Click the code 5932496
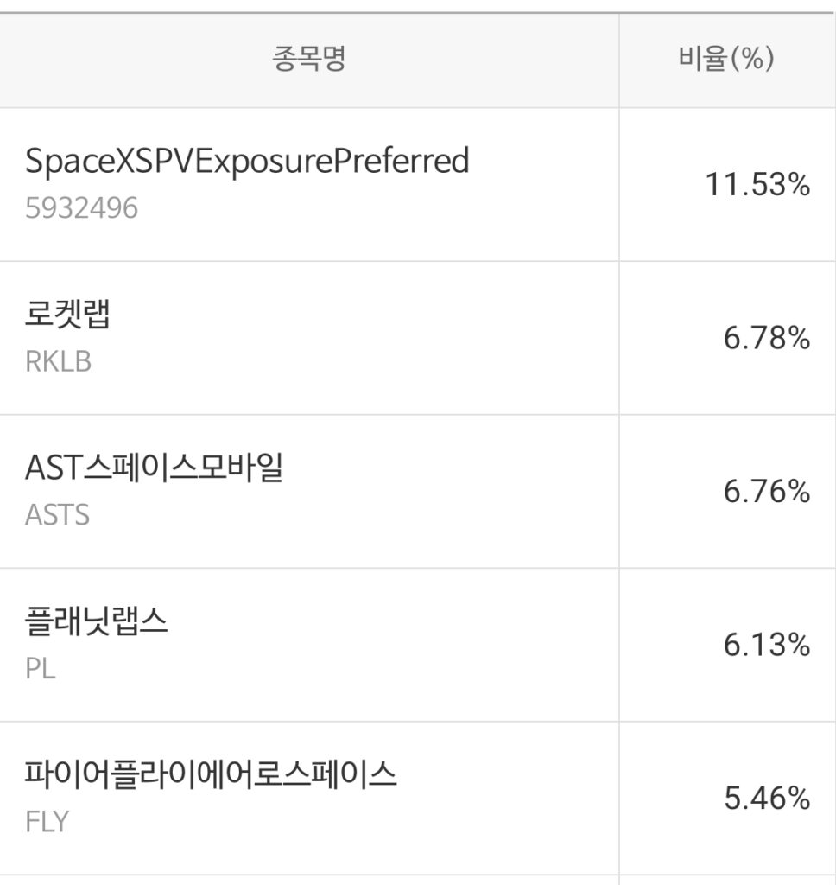The width and height of the screenshot is (836, 885). [x=81, y=208]
